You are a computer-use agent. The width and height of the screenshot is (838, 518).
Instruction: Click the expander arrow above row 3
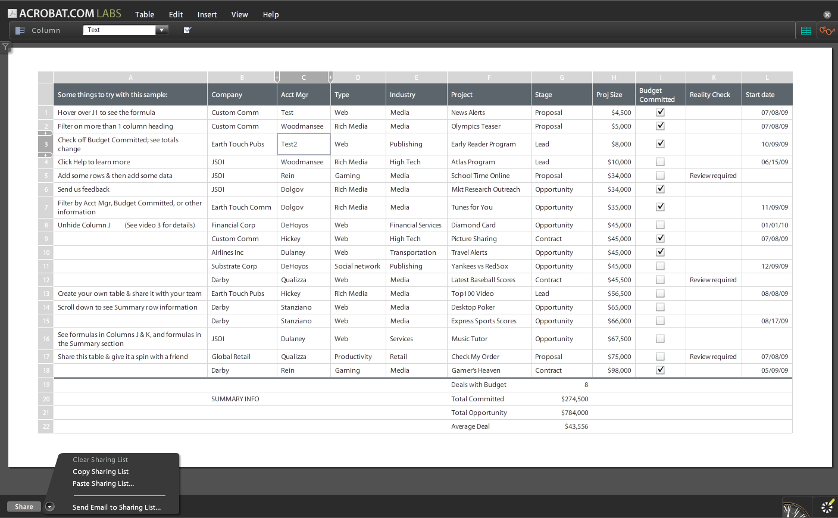point(45,134)
